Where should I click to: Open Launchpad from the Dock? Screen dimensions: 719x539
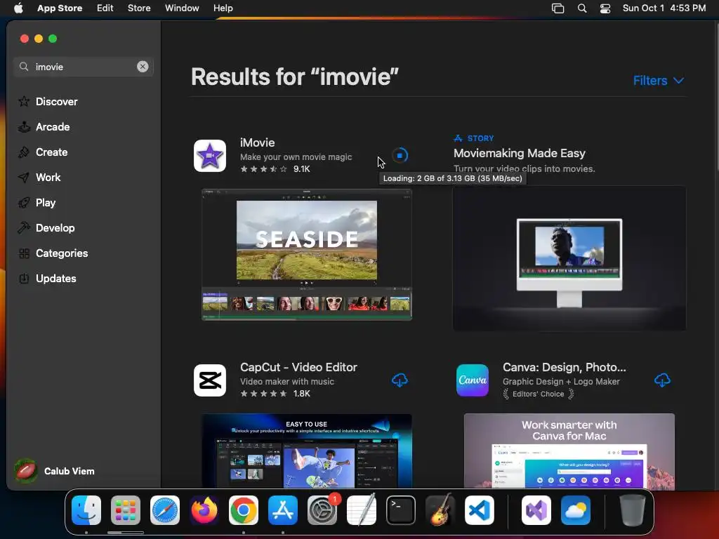[126, 510]
